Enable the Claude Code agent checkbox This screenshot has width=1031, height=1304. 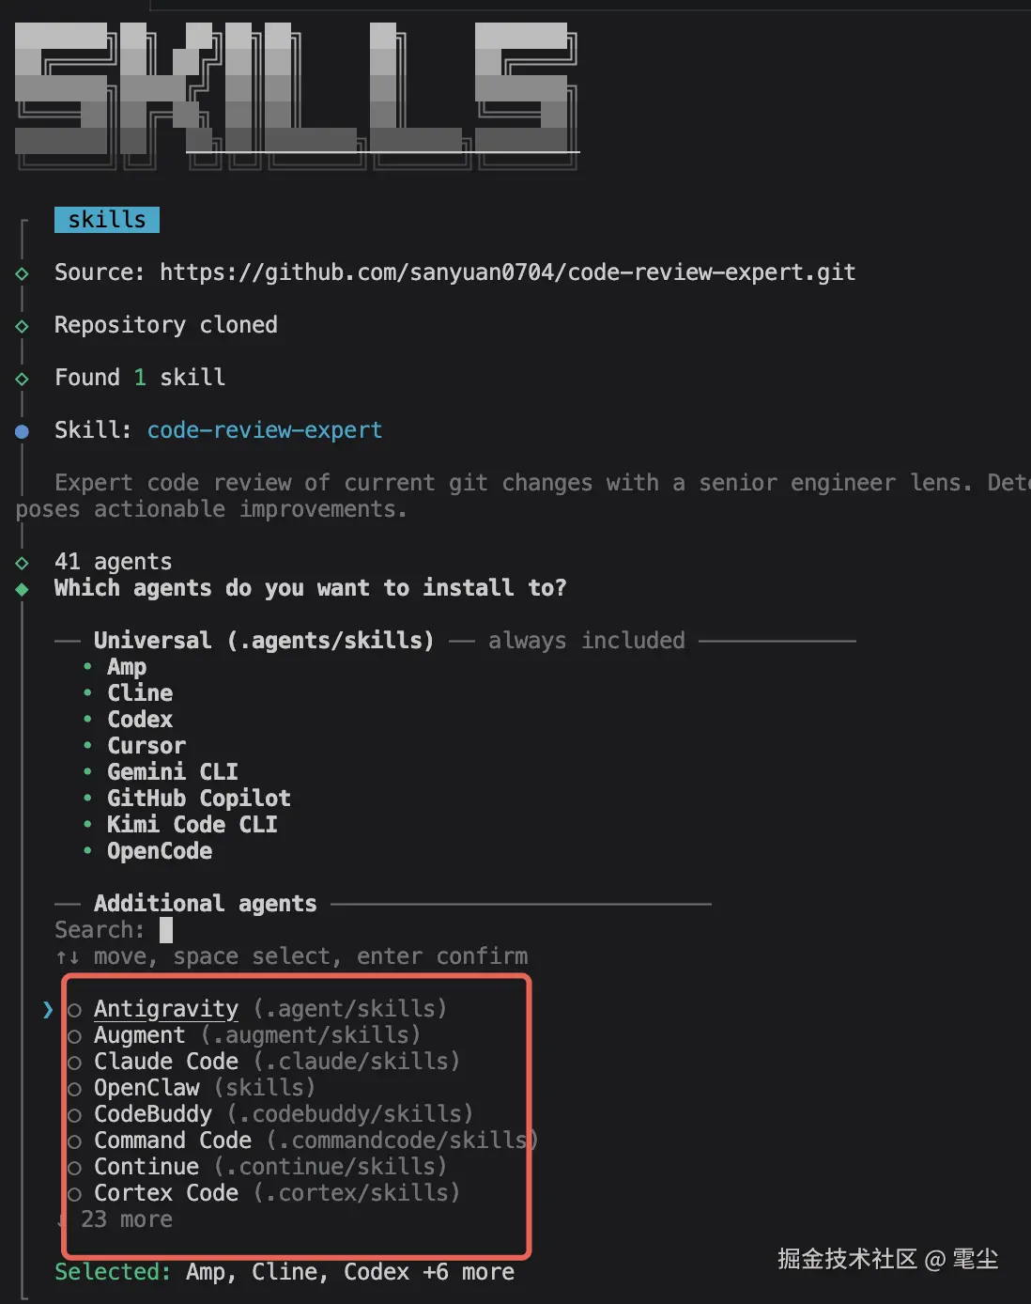[75, 1063]
